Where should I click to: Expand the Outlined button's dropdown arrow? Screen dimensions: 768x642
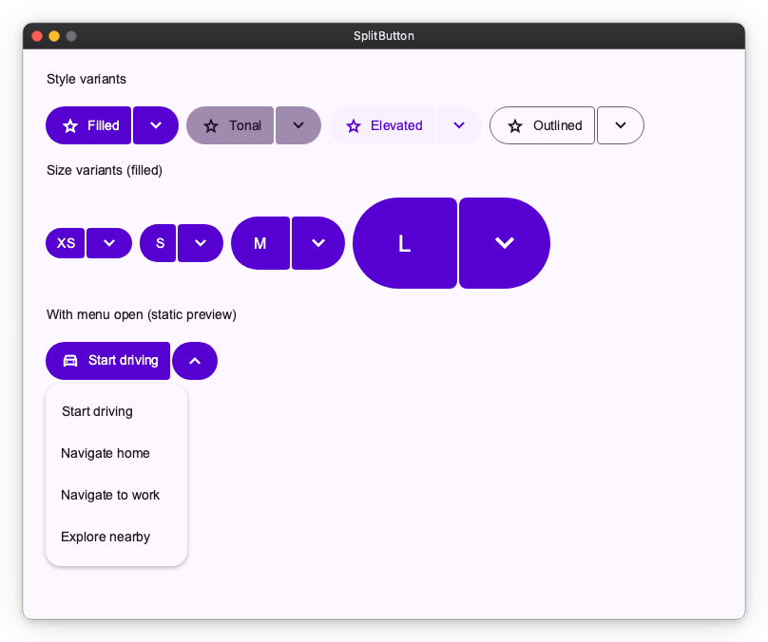[621, 125]
